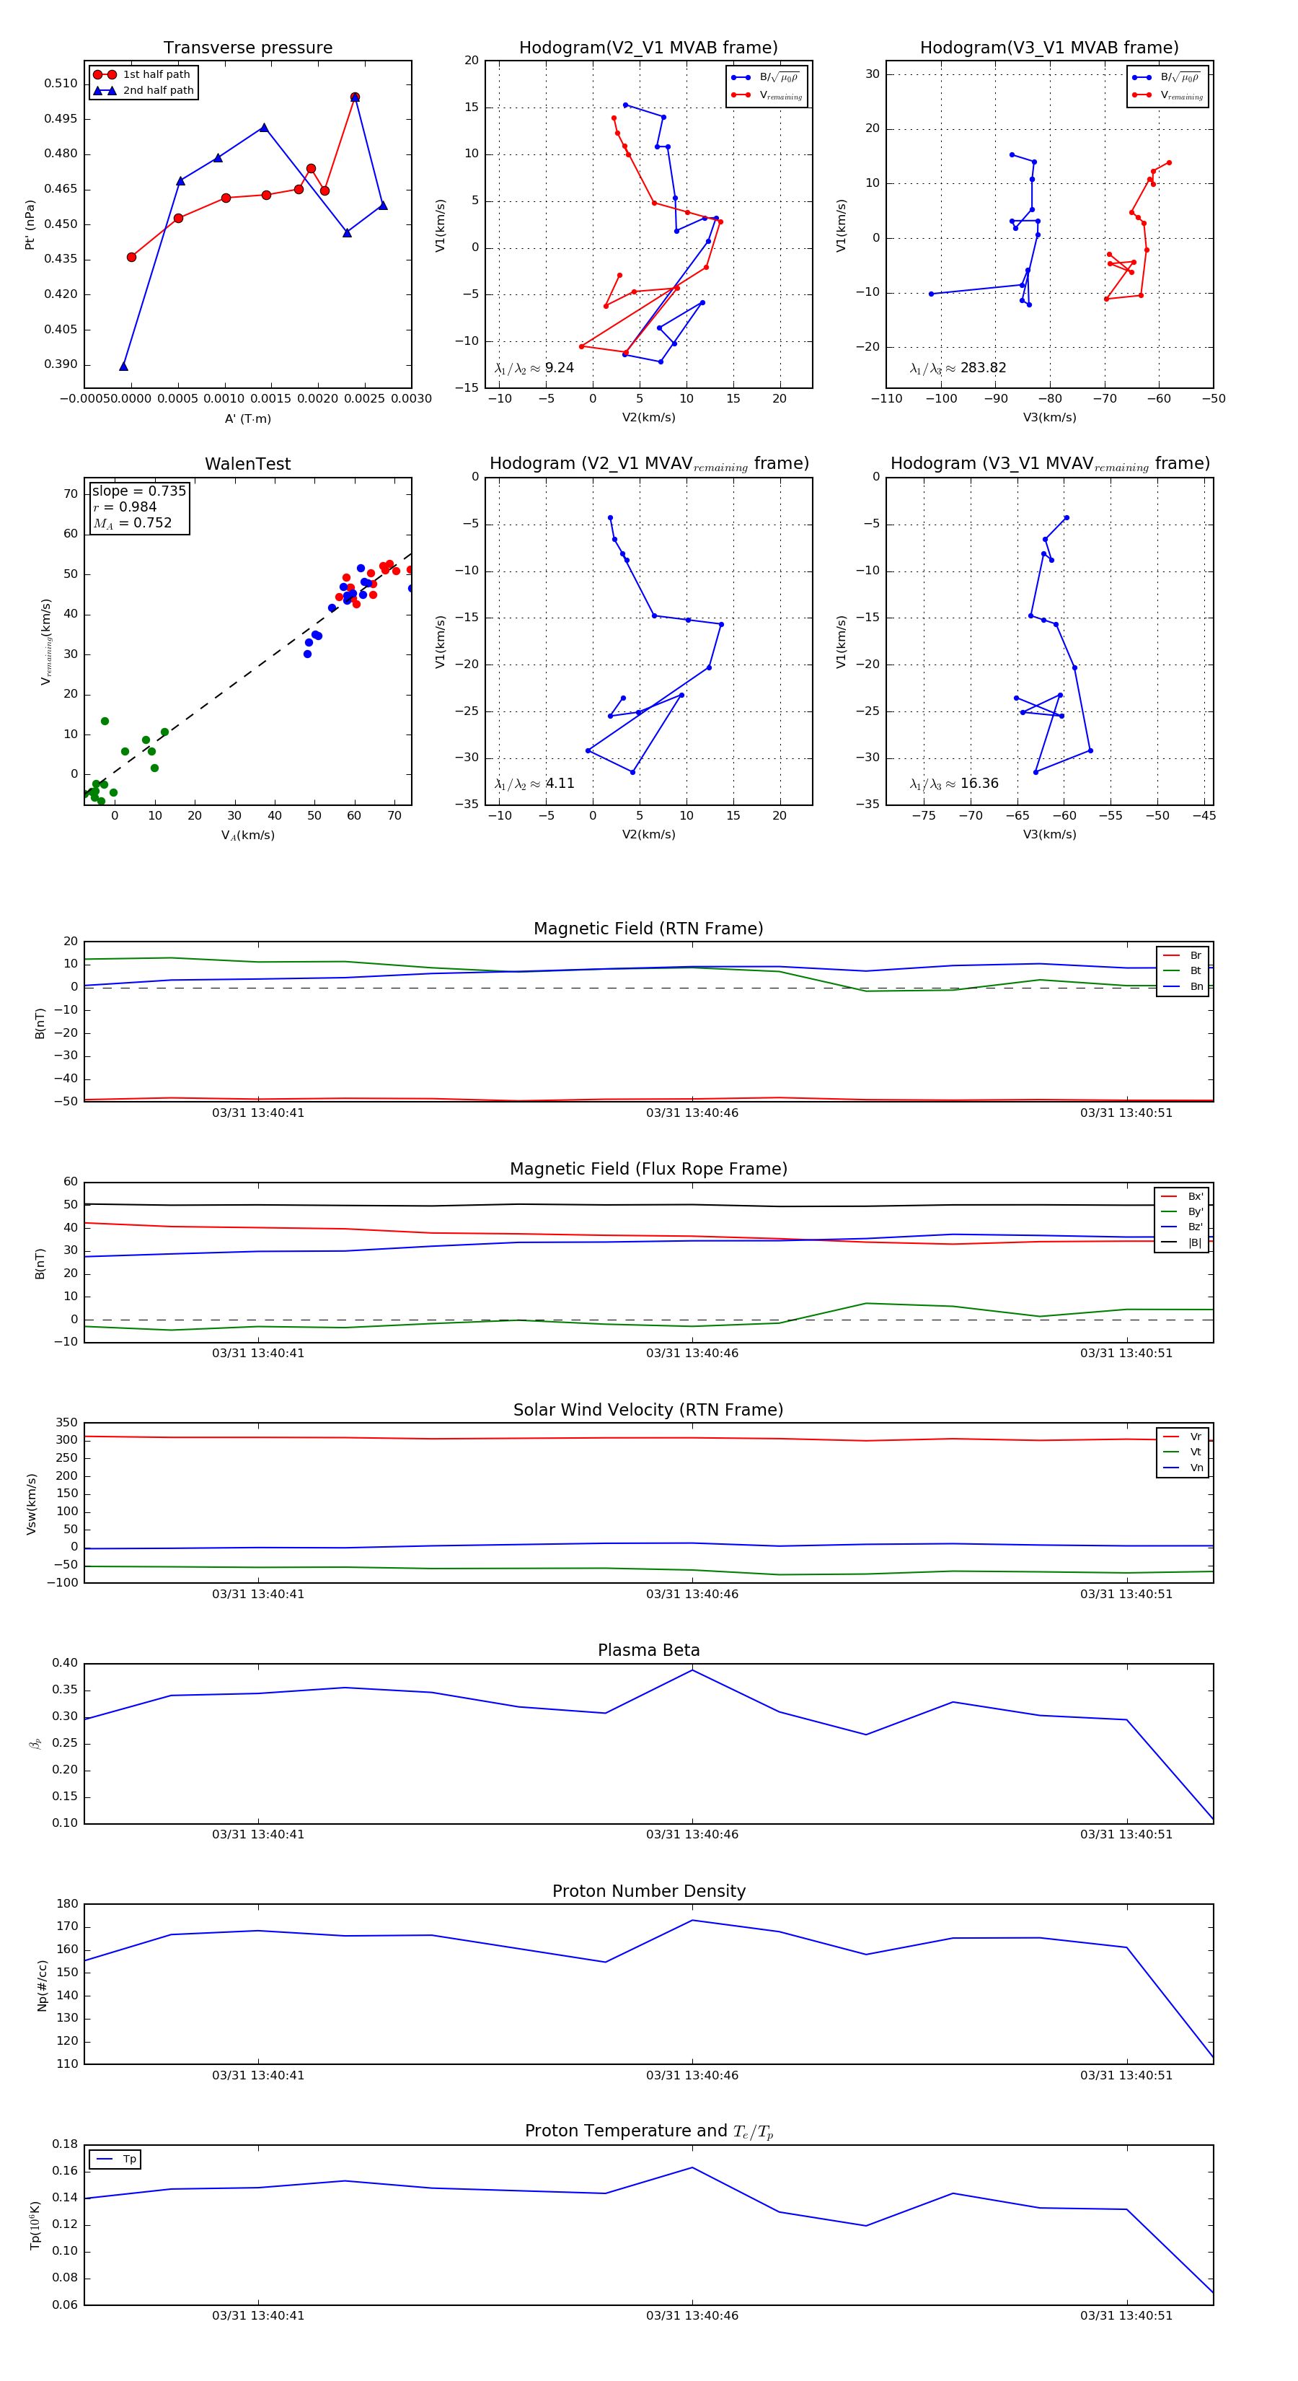Click the Pt' (nPa) axis label
1298x2381 pixels.
[30, 224]
